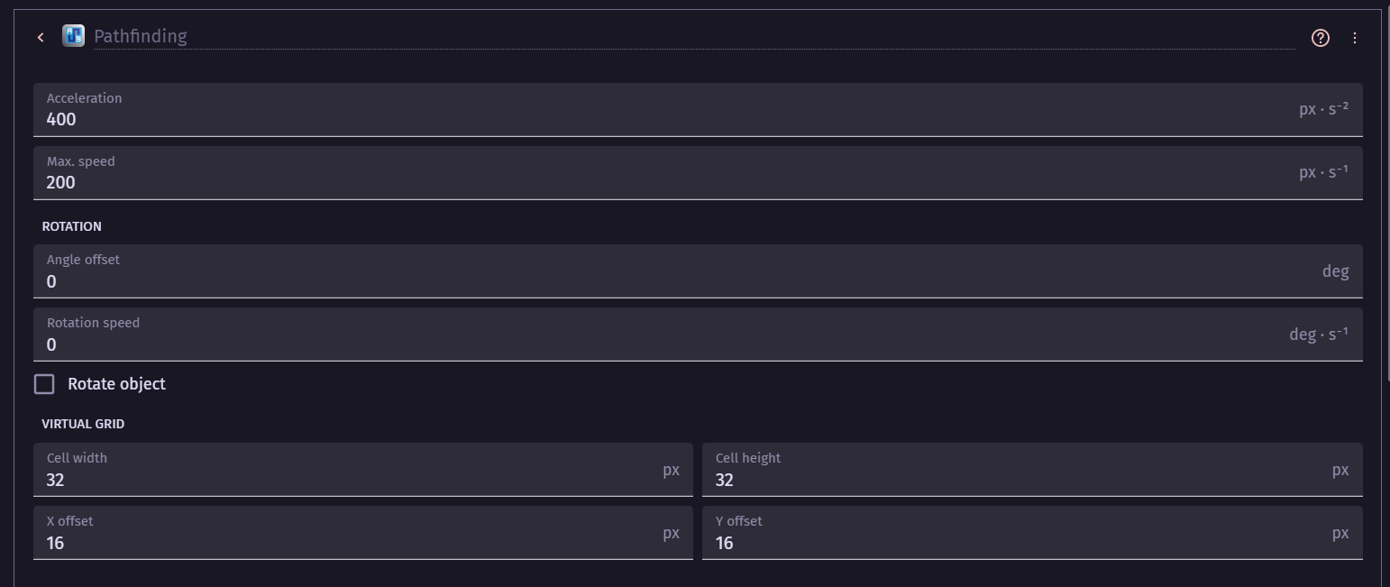Click the VIRTUAL GRID section header

tap(83, 424)
